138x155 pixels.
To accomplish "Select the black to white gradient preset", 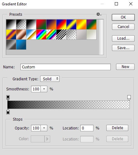I will coord(11,24).
